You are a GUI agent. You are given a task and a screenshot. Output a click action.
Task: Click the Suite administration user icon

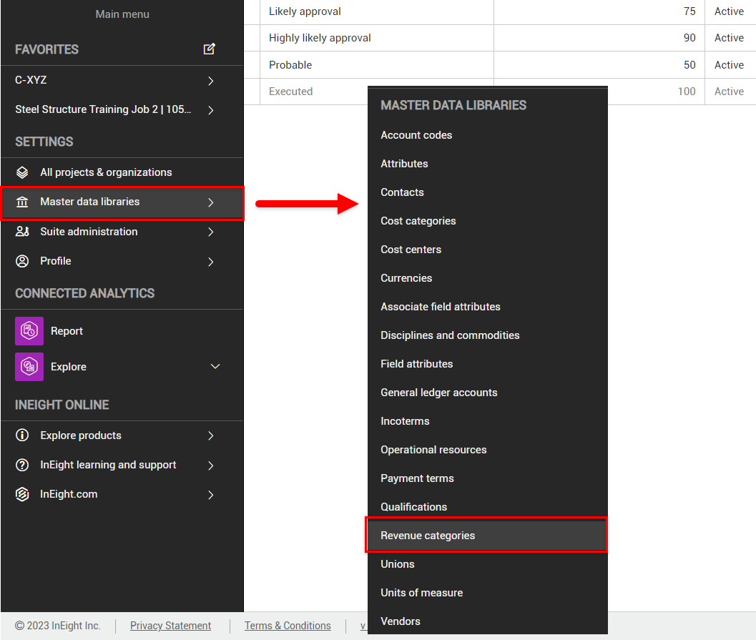coord(23,232)
